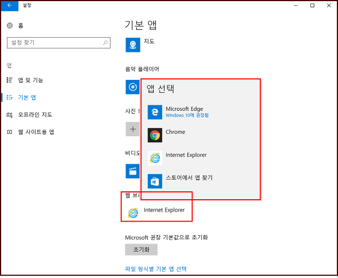Click Internet Explorer icon in popup
The width and height of the screenshot is (338, 278).
click(x=155, y=158)
